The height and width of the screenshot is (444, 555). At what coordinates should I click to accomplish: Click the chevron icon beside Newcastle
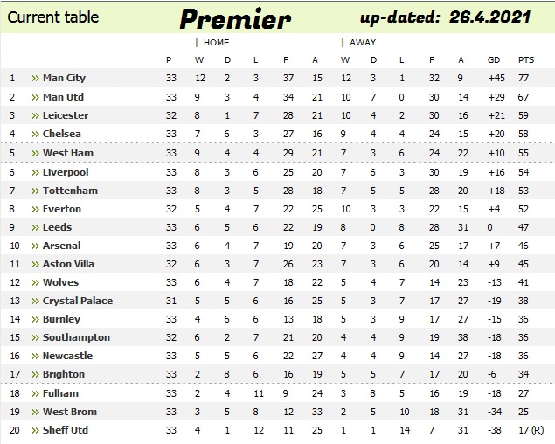point(35,357)
